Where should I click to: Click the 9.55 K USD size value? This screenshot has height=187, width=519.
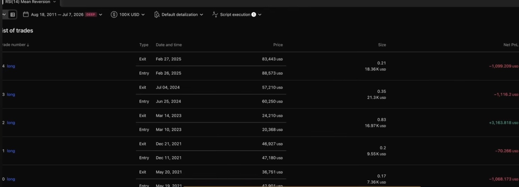pos(376,154)
